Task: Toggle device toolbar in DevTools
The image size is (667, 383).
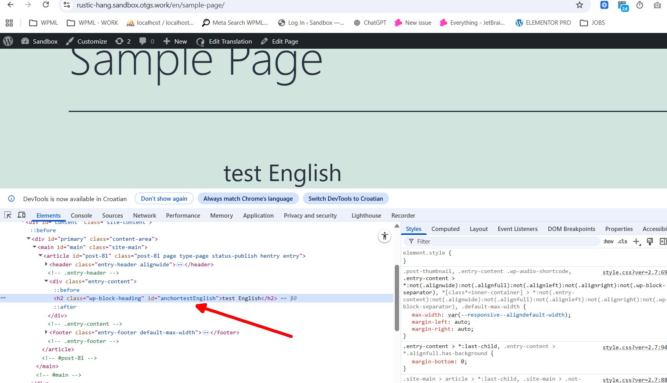Action: 22,215
